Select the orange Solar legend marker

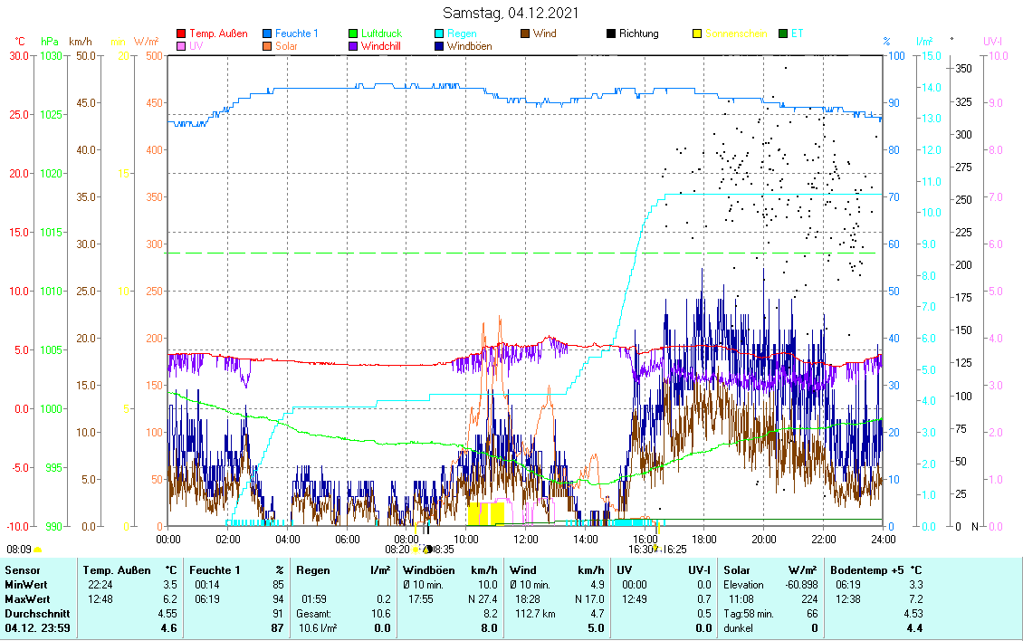pyautogui.click(x=267, y=45)
